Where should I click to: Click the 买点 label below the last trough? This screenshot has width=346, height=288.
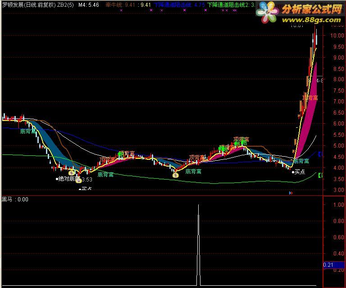tap(300, 172)
